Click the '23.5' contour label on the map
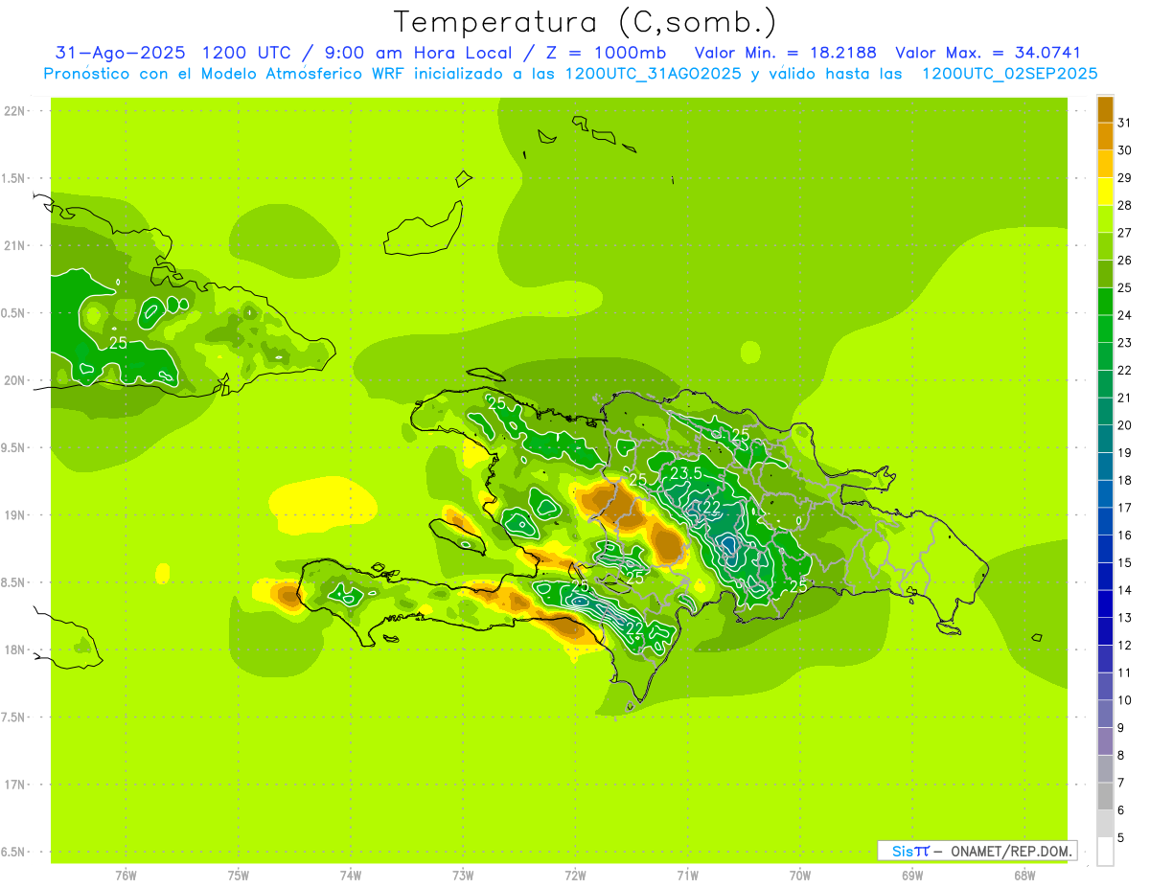This screenshot has height=888, width=1150. [686, 474]
